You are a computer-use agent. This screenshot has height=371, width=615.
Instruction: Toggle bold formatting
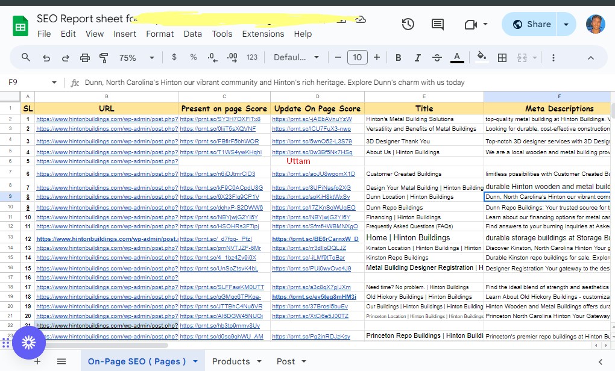[x=398, y=58]
